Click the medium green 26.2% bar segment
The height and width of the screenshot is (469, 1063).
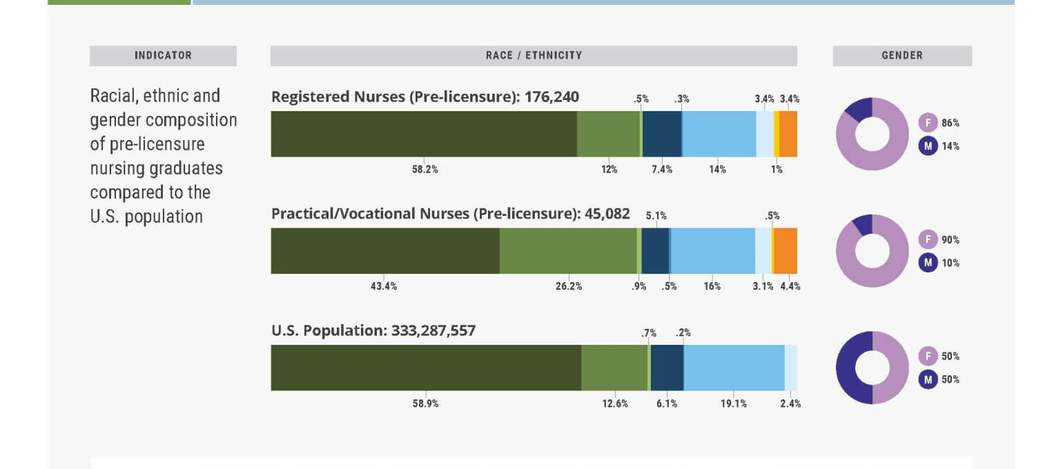[567, 251]
